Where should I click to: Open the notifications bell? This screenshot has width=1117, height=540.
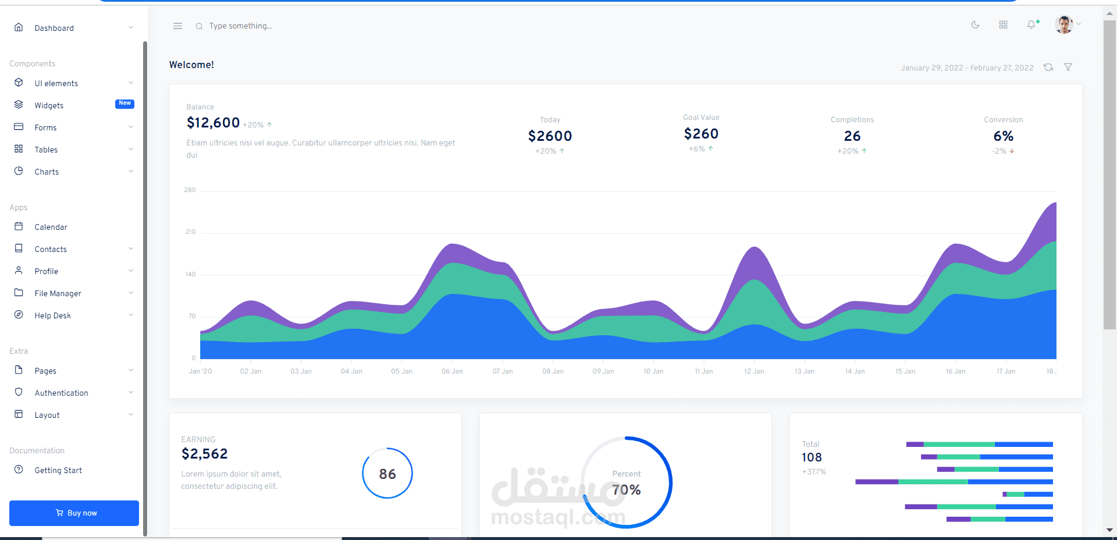coord(1032,25)
